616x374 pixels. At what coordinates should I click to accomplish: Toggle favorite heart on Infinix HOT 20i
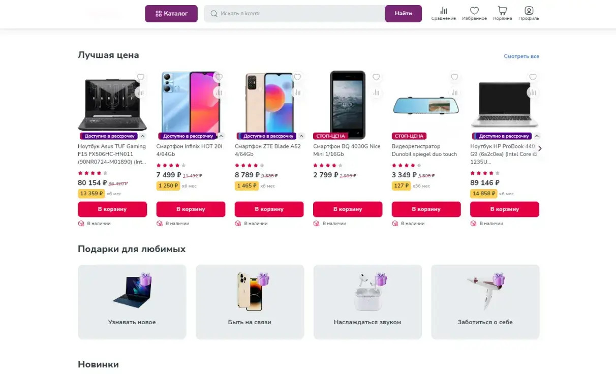coord(219,77)
